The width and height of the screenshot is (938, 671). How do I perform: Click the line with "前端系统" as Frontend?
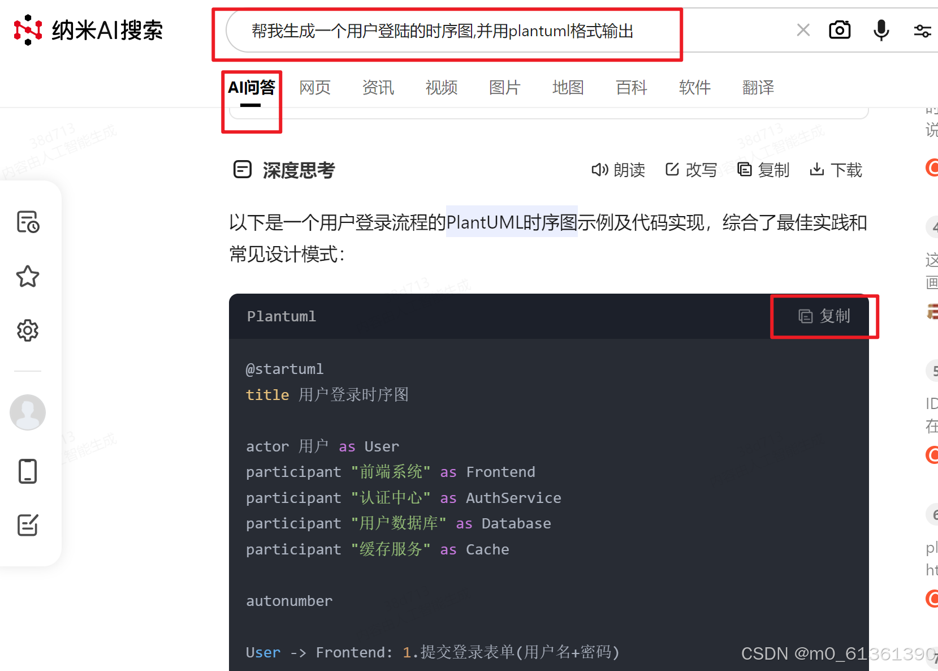point(391,472)
